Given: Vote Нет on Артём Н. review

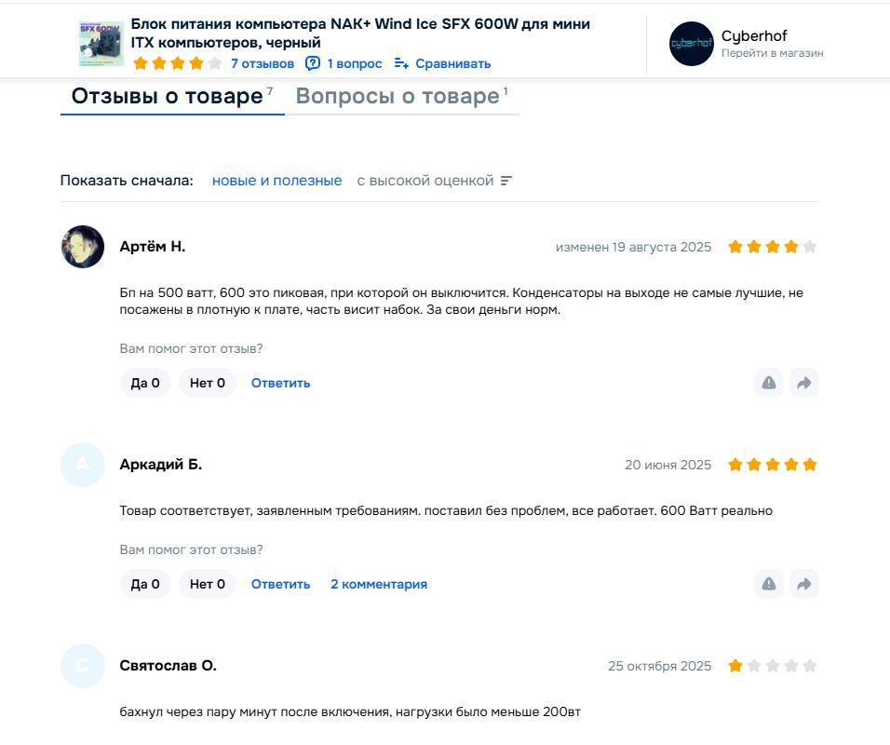Looking at the screenshot, I should 207,383.
